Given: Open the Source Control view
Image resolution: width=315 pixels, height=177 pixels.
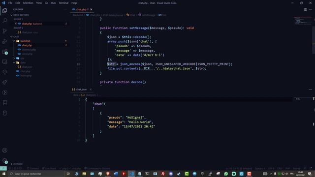Looking at the screenshot, I should pyautogui.click(x=4, y=31).
